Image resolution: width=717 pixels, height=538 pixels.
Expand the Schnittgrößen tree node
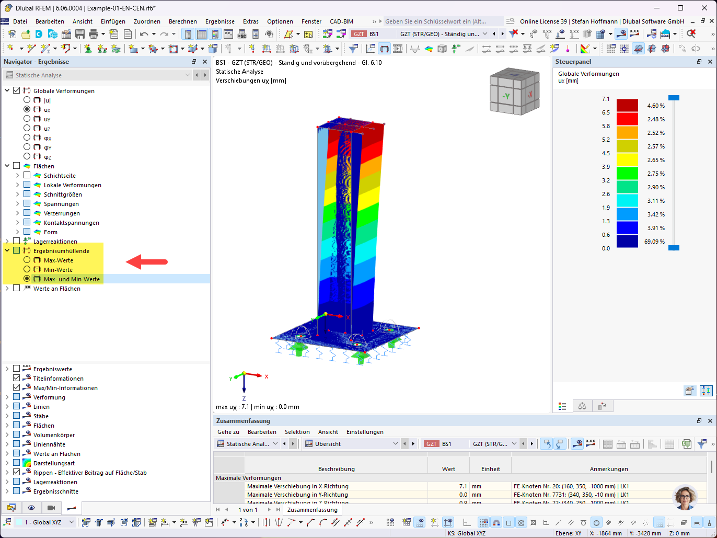click(x=18, y=194)
